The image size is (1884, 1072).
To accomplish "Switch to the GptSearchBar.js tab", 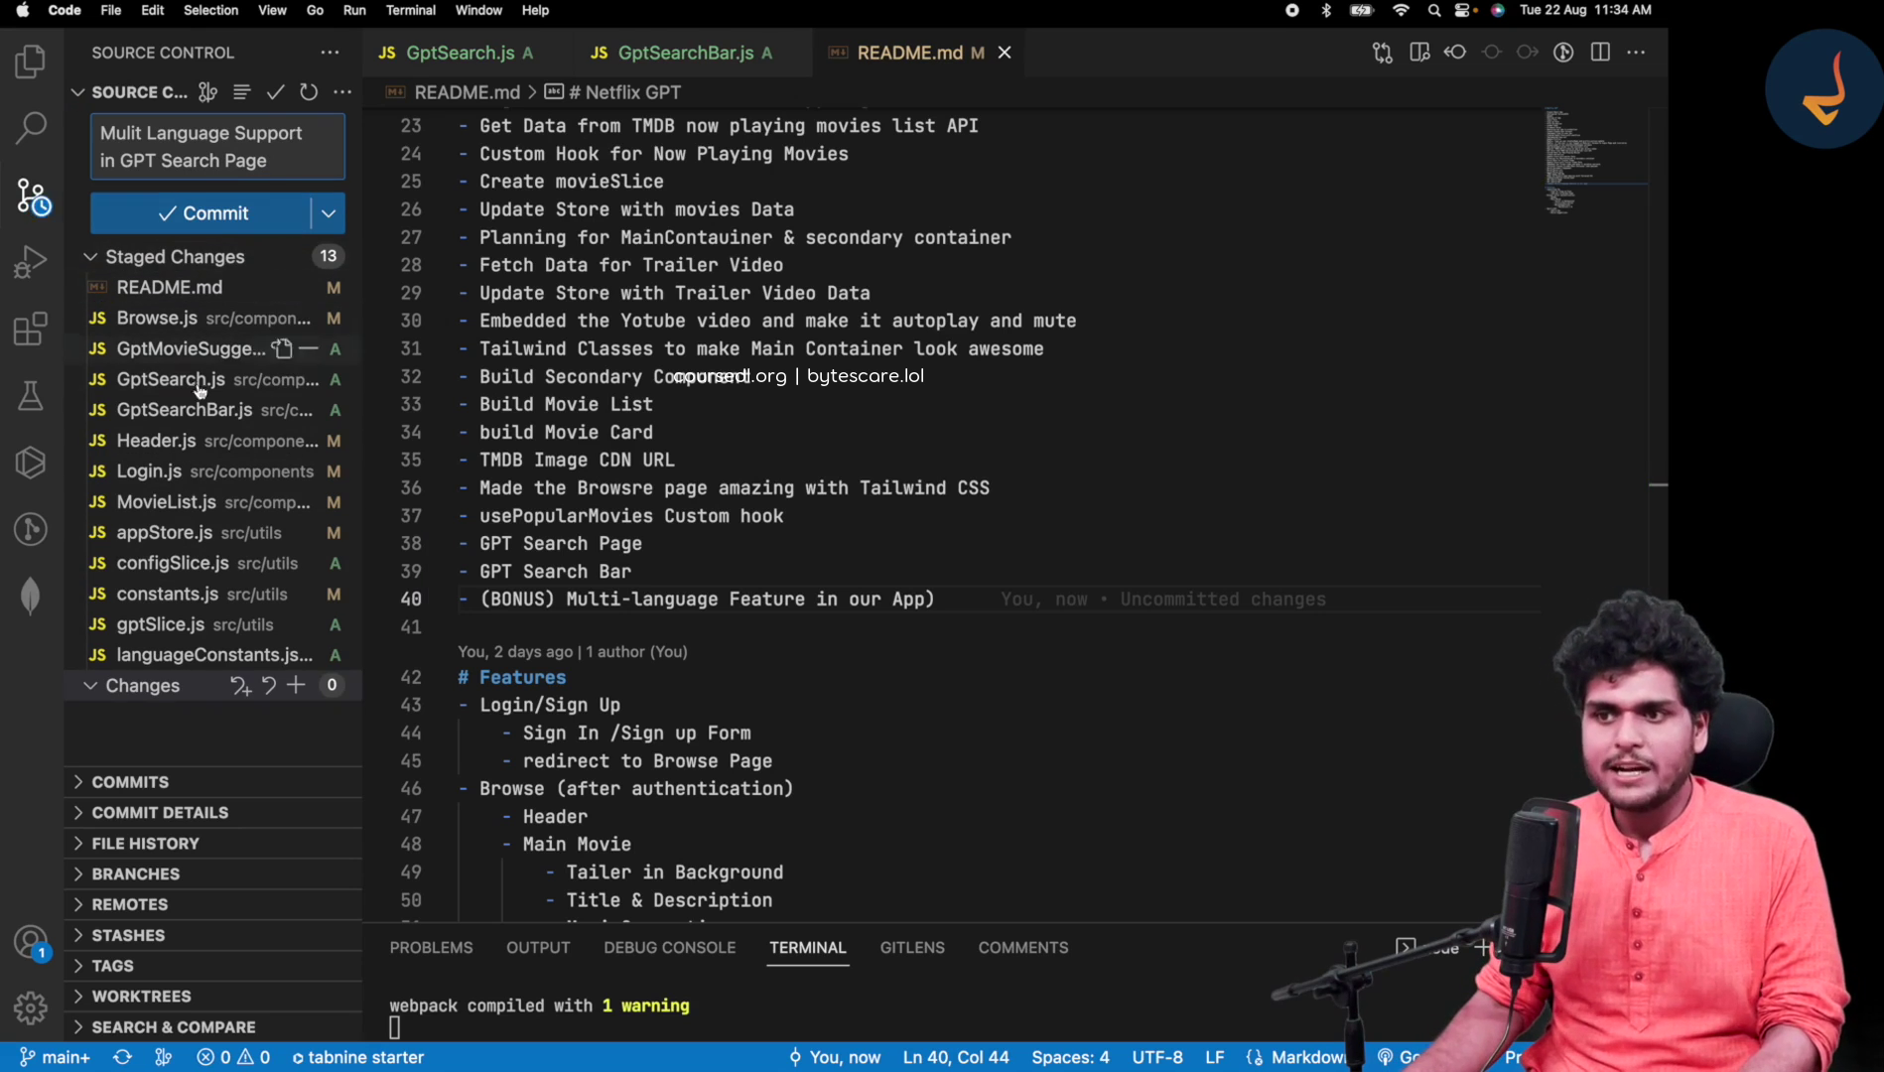I will pyautogui.click(x=685, y=53).
